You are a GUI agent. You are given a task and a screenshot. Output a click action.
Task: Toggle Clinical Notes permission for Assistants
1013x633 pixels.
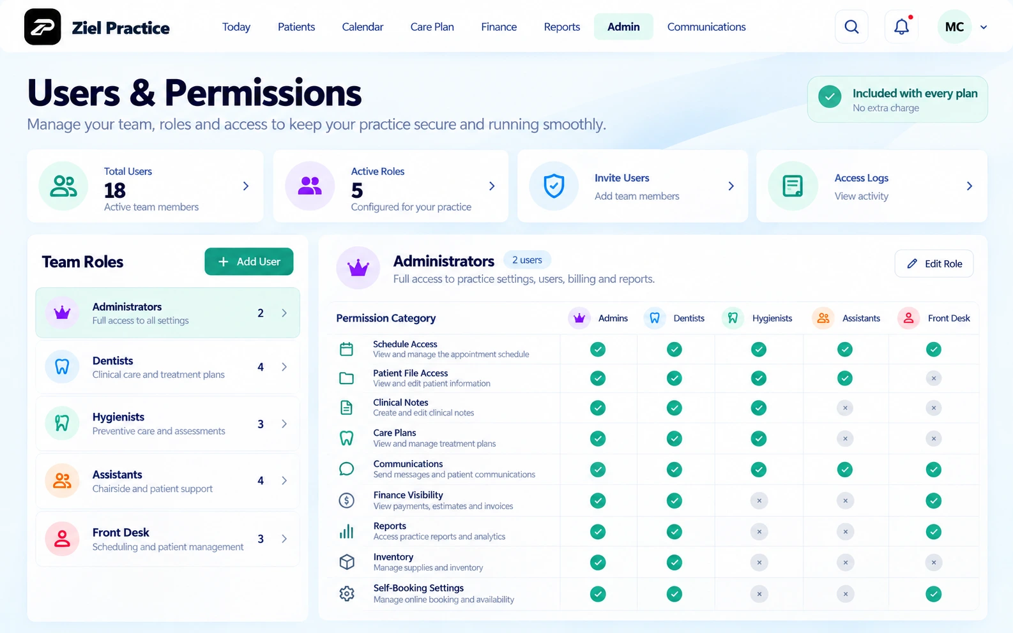(x=845, y=408)
